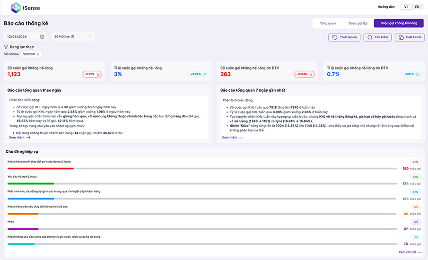
Task: Open the Cuộc gọi lặp tab
Action: point(358,23)
